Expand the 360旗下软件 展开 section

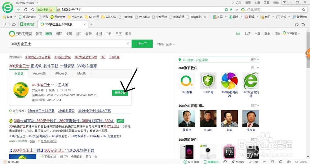coord(255,68)
